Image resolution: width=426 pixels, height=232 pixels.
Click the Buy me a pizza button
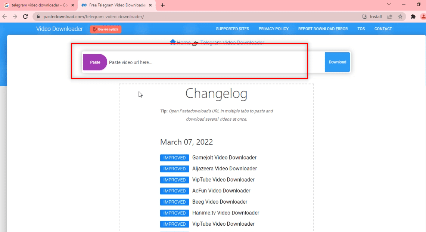click(106, 29)
